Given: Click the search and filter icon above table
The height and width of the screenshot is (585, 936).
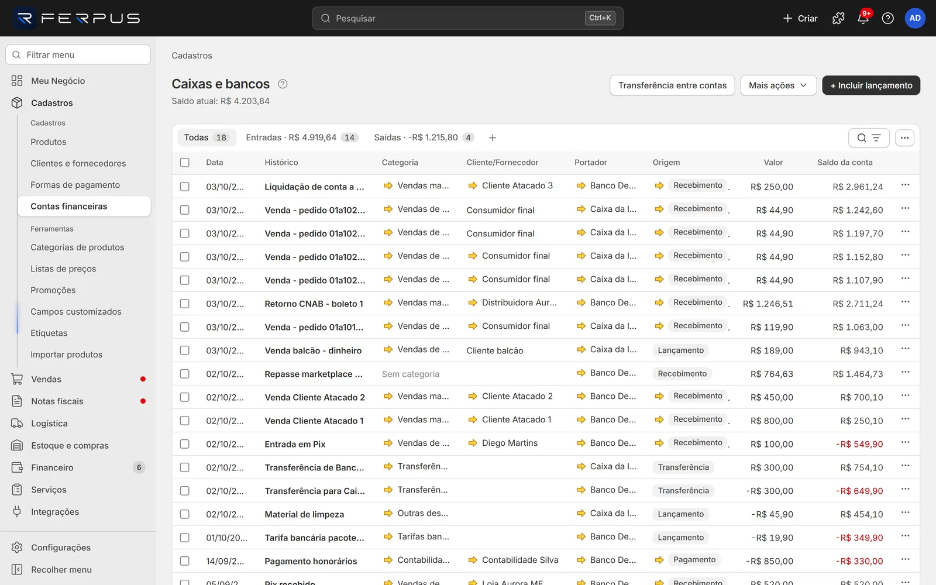Looking at the screenshot, I should (869, 138).
